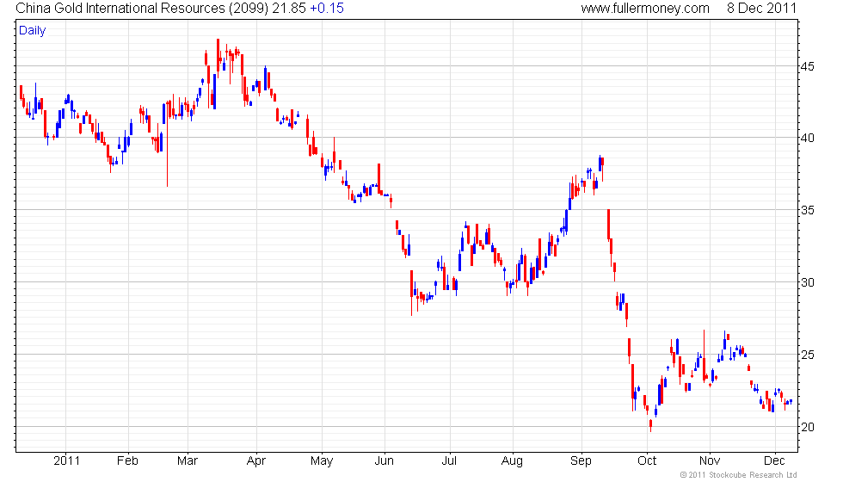Click the www.fullermoney.com text
The height and width of the screenshot is (482, 843).
[645, 8]
